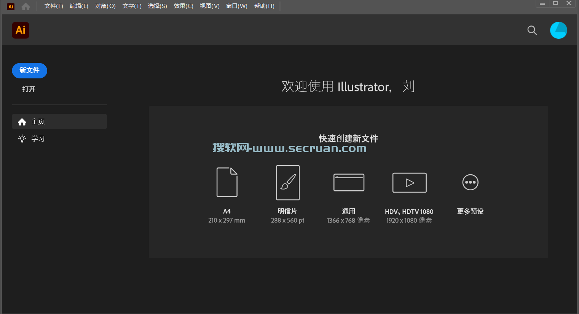This screenshot has height=314, width=579.
Task: Open 更多预设 more presets icon
Action: [x=471, y=182]
